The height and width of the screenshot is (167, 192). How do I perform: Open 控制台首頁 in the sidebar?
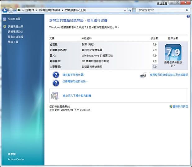tap(14, 19)
